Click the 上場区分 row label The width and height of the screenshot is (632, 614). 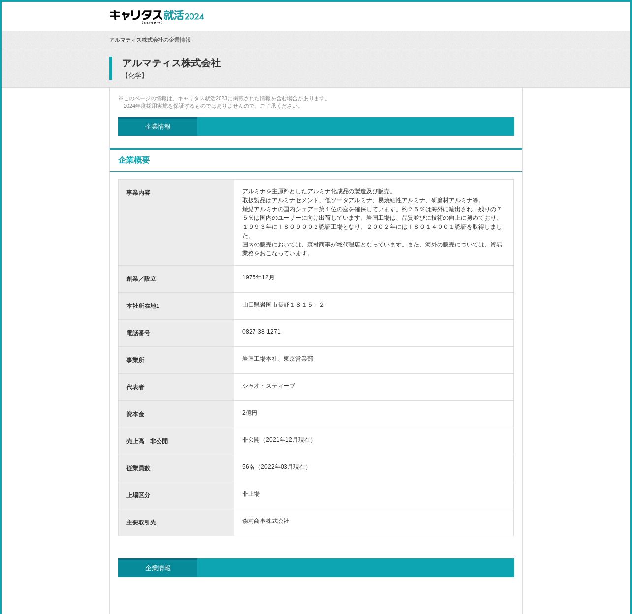tap(138, 495)
